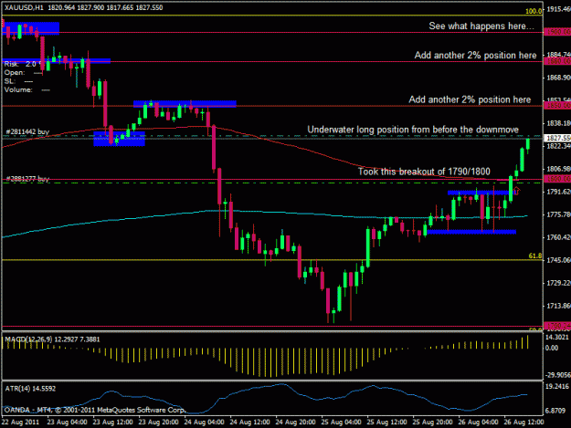
Task: Click 1775.78 on the price axis
Action: coord(558,214)
